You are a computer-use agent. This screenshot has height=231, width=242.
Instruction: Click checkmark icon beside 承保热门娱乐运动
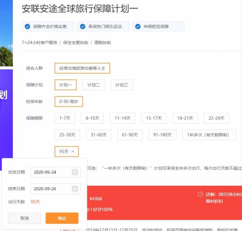(x=82, y=26)
